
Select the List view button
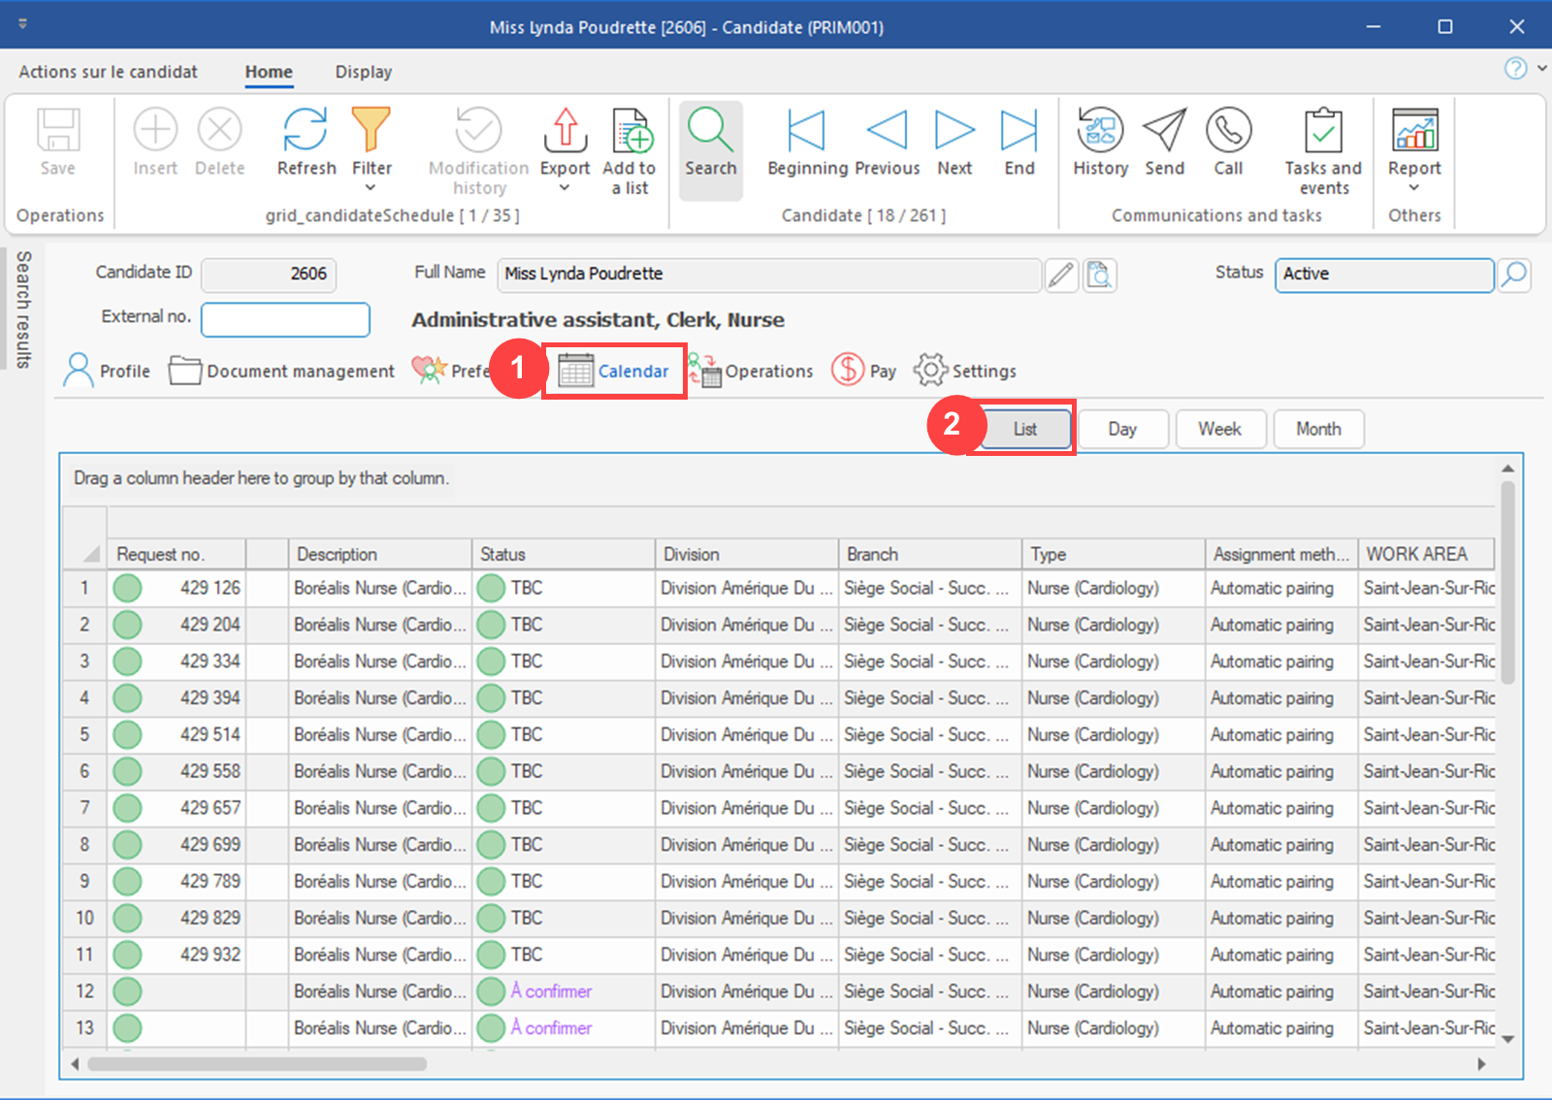coord(1025,429)
